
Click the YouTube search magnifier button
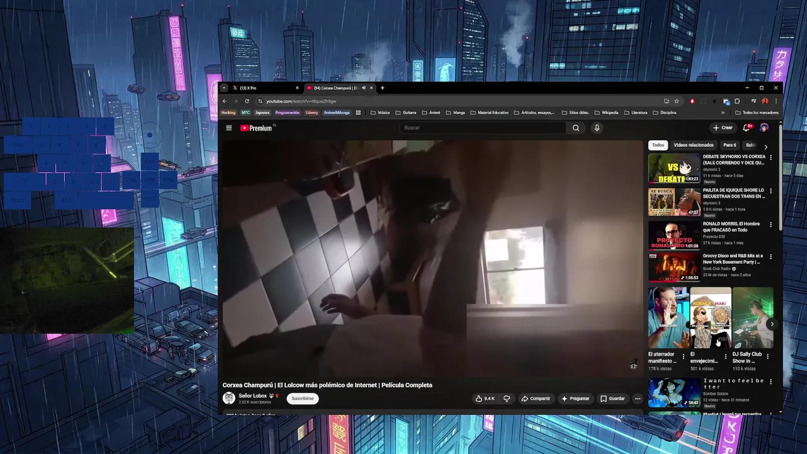coord(576,128)
